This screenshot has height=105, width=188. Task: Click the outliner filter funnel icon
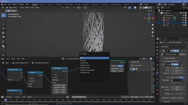point(184,8)
